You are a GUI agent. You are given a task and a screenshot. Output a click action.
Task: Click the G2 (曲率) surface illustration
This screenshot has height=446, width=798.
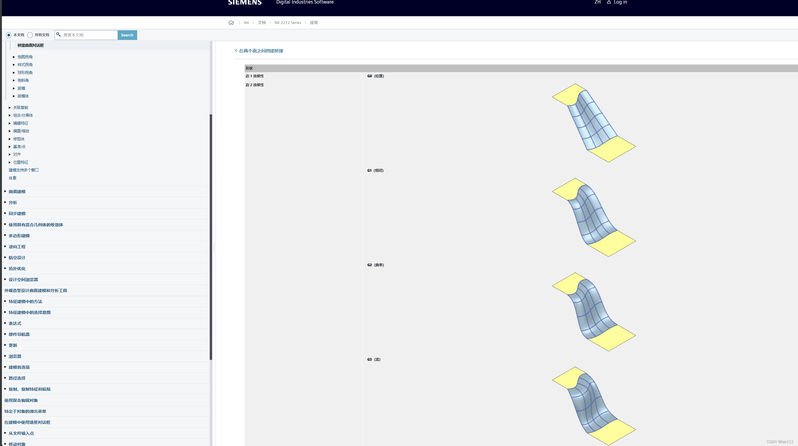(594, 312)
